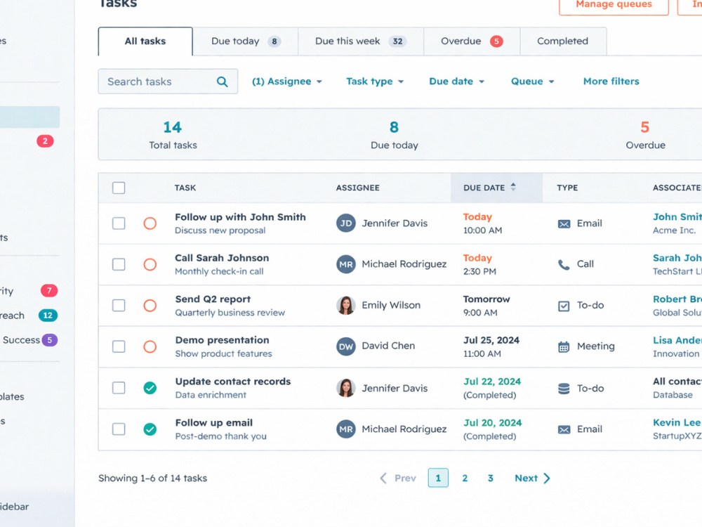Click DW avatar for David Chen
Image resolution: width=702 pixels, height=527 pixels.
pos(345,346)
